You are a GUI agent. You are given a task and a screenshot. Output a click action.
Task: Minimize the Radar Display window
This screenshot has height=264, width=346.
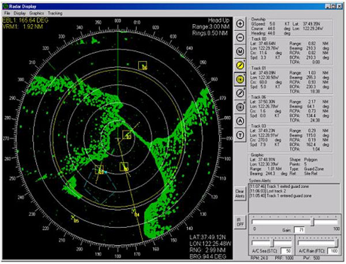point(328,6)
